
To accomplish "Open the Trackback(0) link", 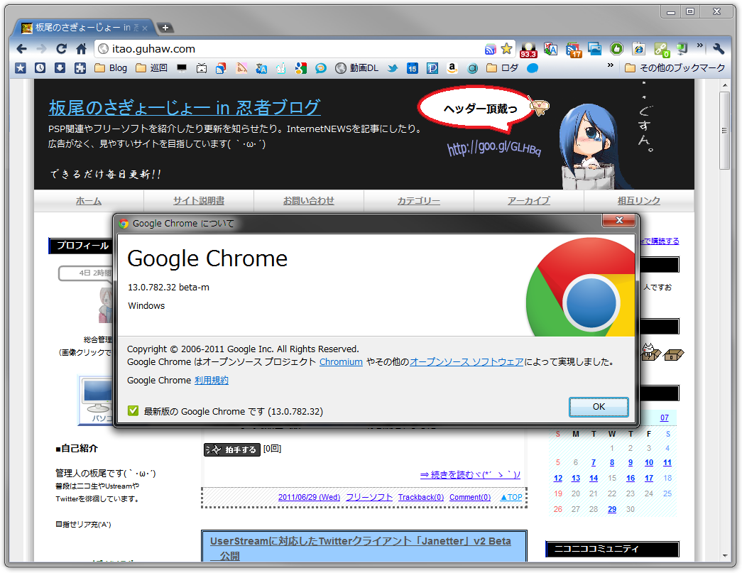I will tap(421, 497).
